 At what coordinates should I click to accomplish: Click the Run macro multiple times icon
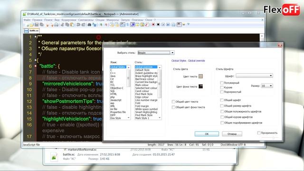[x=168, y=25]
